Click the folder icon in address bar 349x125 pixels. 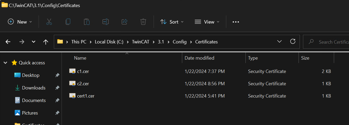[x=60, y=42]
